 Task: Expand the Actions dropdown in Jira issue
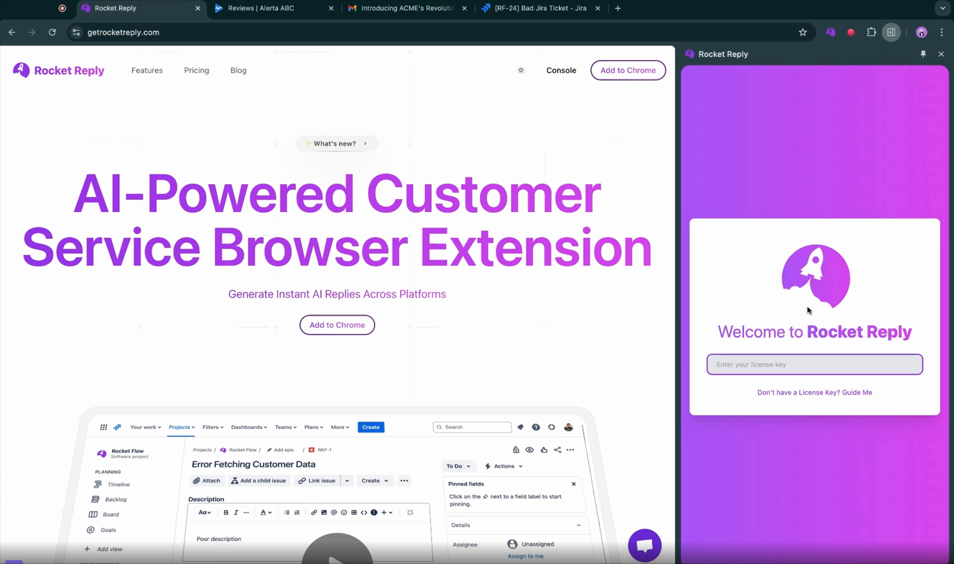(504, 465)
